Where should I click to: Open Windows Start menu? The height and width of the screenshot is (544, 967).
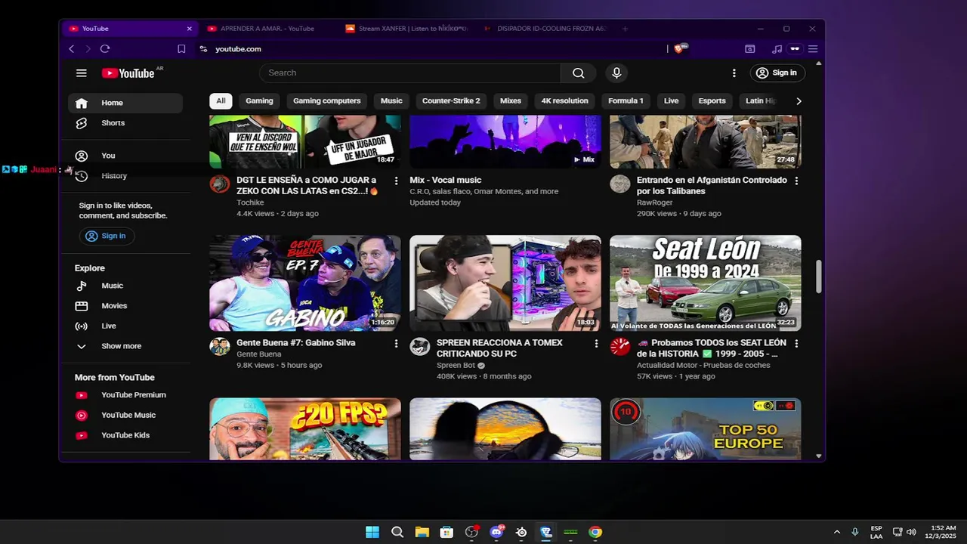(x=372, y=532)
